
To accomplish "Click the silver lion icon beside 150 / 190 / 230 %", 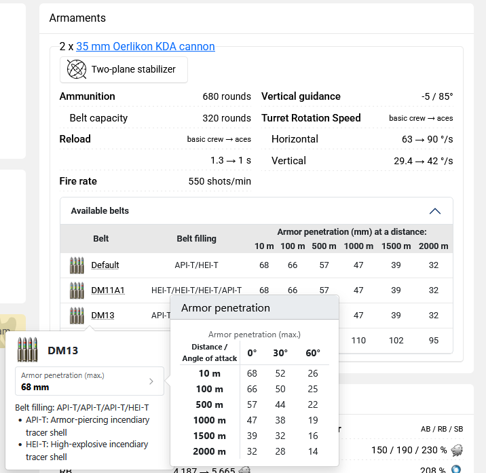I will coord(457,450).
